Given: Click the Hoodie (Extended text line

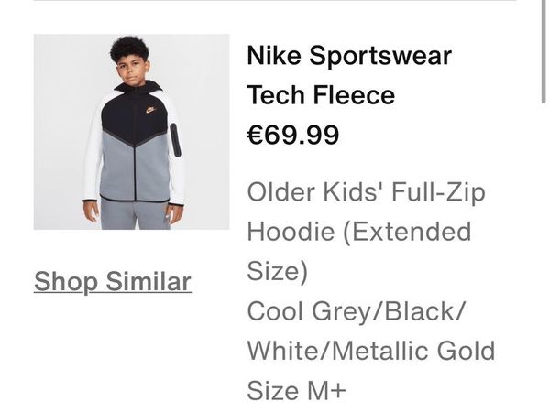Looking at the screenshot, I should click(x=358, y=232).
